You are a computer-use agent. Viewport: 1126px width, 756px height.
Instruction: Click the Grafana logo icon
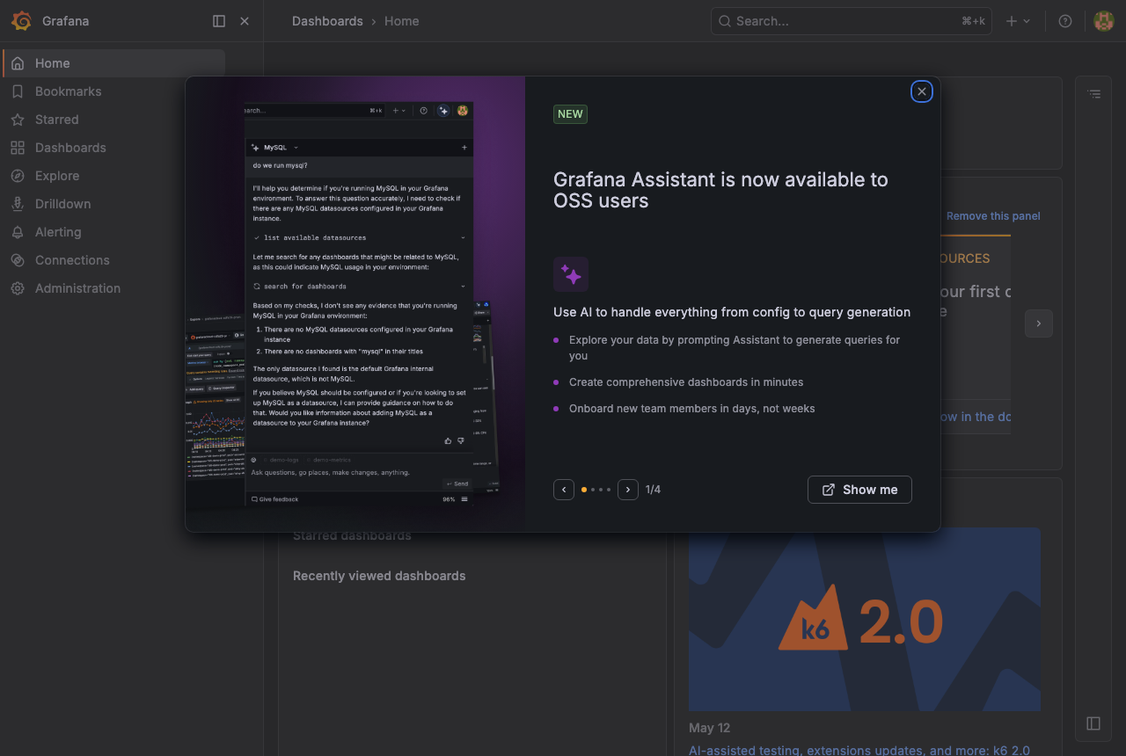point(21,21)
